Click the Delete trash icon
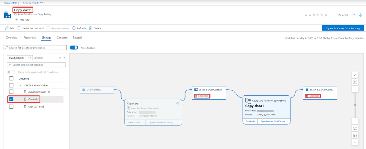Screen dimensions: 366x149 tap(90, 28)
